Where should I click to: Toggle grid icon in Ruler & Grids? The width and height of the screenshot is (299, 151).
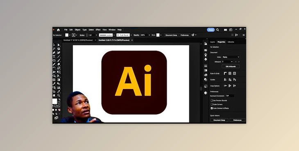[230, 73]
